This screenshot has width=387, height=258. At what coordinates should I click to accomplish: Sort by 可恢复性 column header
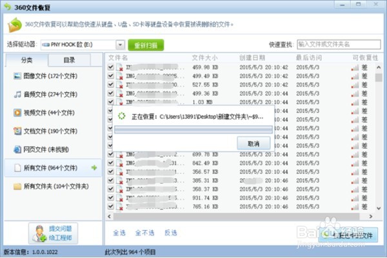click(x=365, y=58)
